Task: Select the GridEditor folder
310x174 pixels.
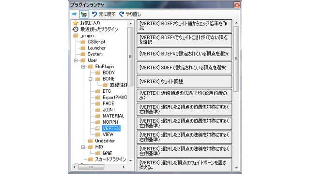Action: [x=105, y=141]
